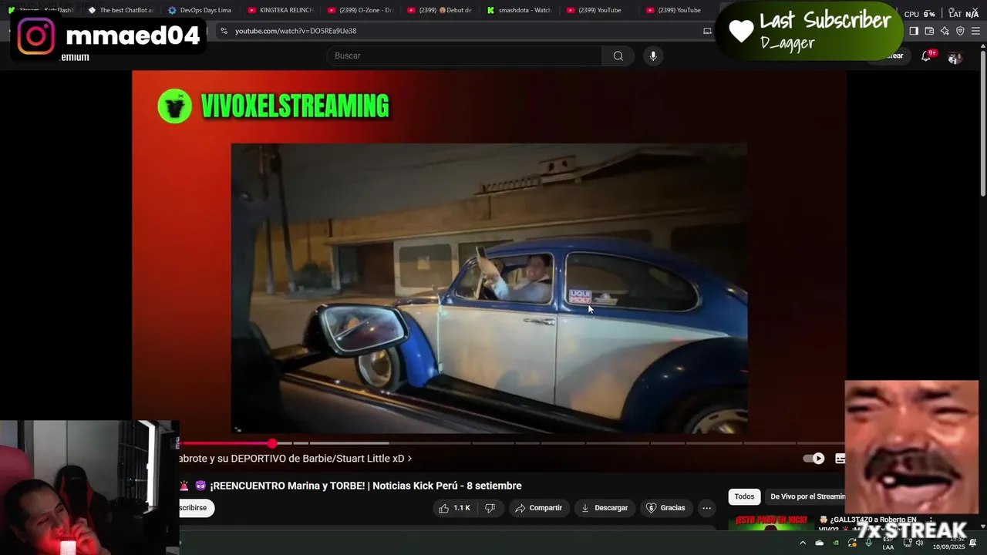Open volume speaker tray icon
This screenshot has height=555, width=987.
point(919,543)
